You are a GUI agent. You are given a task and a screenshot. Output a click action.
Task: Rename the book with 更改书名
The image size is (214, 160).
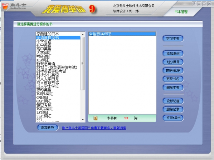tap(173, 79)
